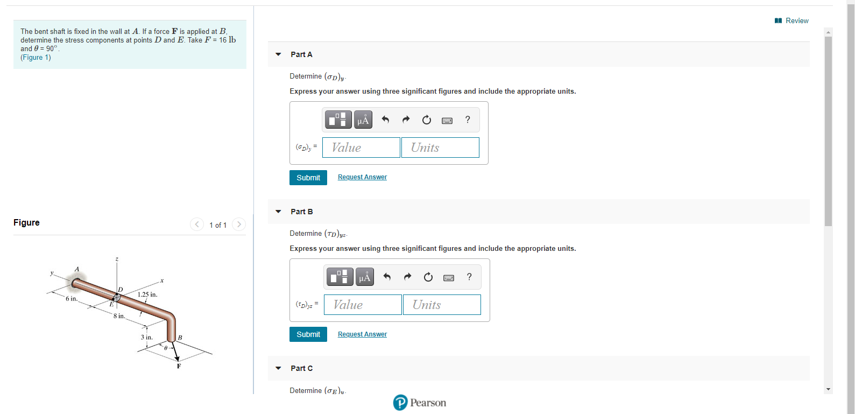Open templates tool in Part A toolbar
This screenshot has width=855, height=414.
[339, 120]
